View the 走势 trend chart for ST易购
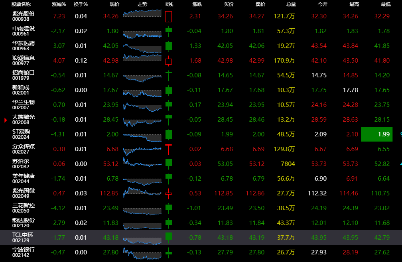 point(142,138)
